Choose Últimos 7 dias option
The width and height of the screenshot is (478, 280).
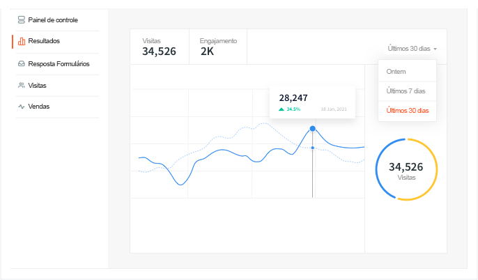click(407, 91)
